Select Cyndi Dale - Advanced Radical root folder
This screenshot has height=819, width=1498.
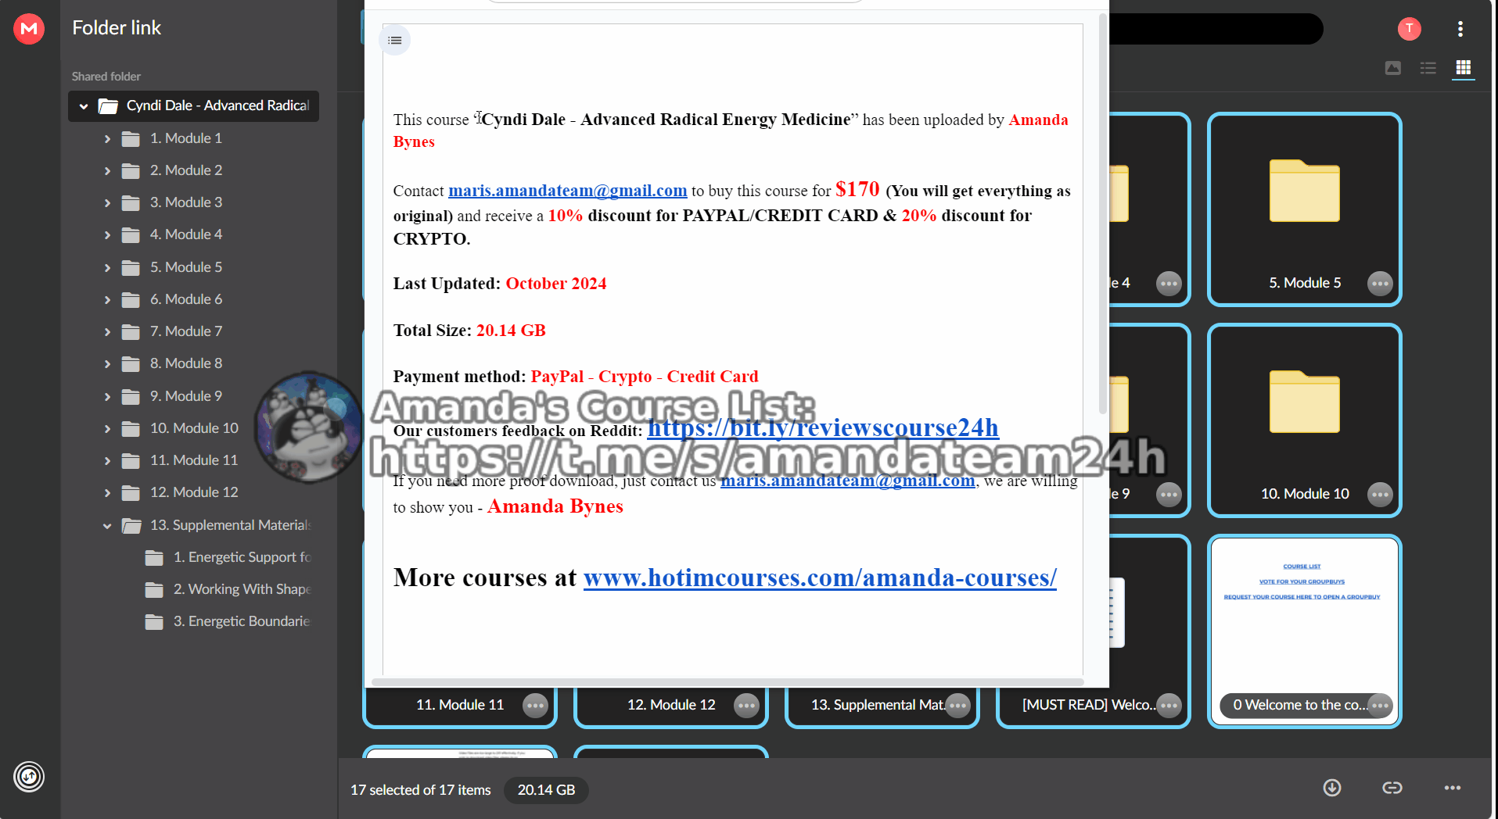tap(193, 106)
